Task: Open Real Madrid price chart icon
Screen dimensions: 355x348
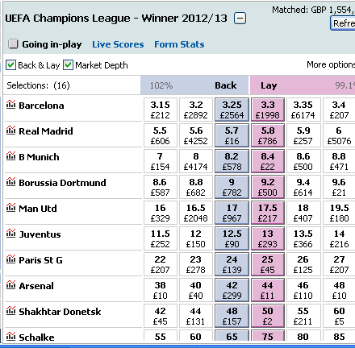Action: tap(10, 130)
